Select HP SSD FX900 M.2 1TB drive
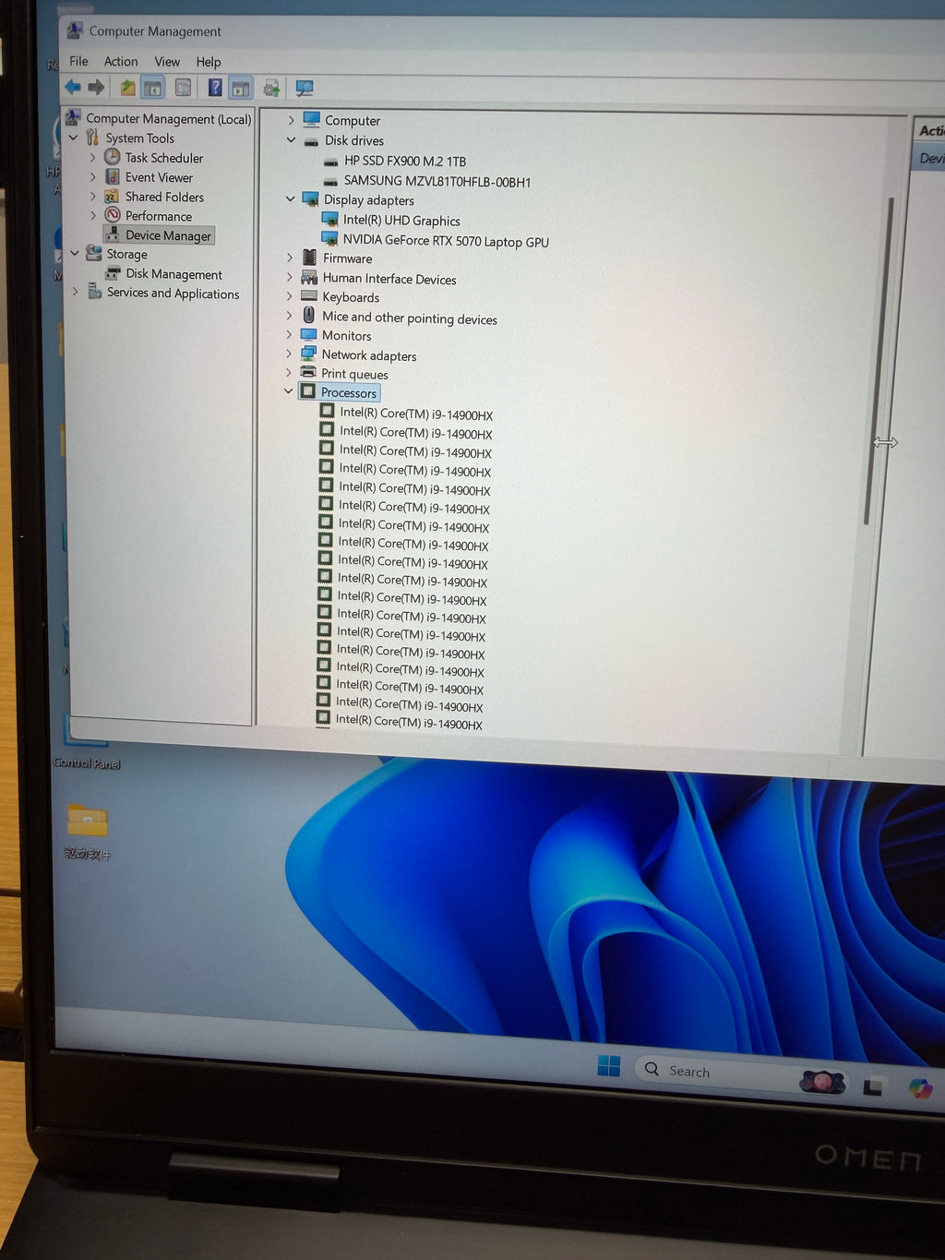This screenshot has height=1260, width=945. [x=404, y=161]
